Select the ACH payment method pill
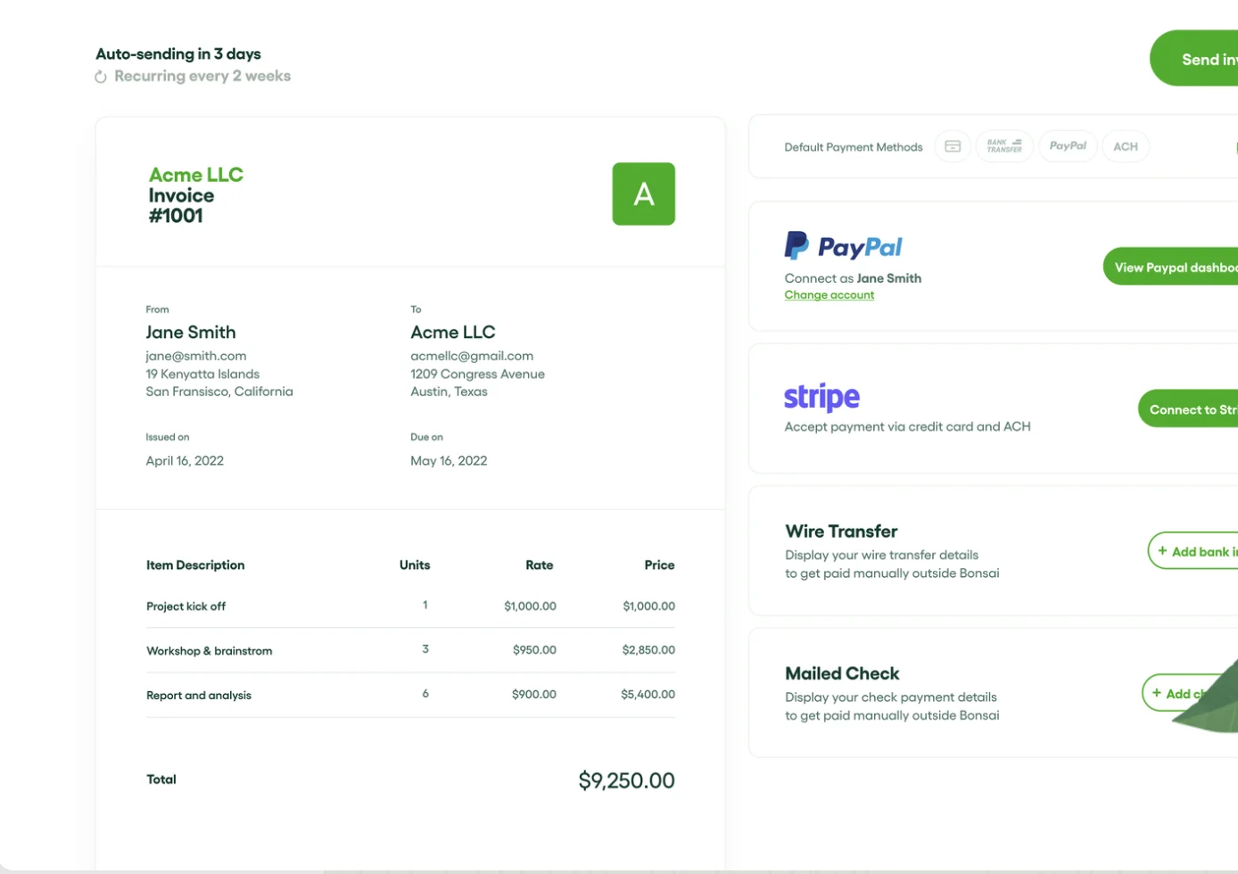 [x=1126, y=146]
